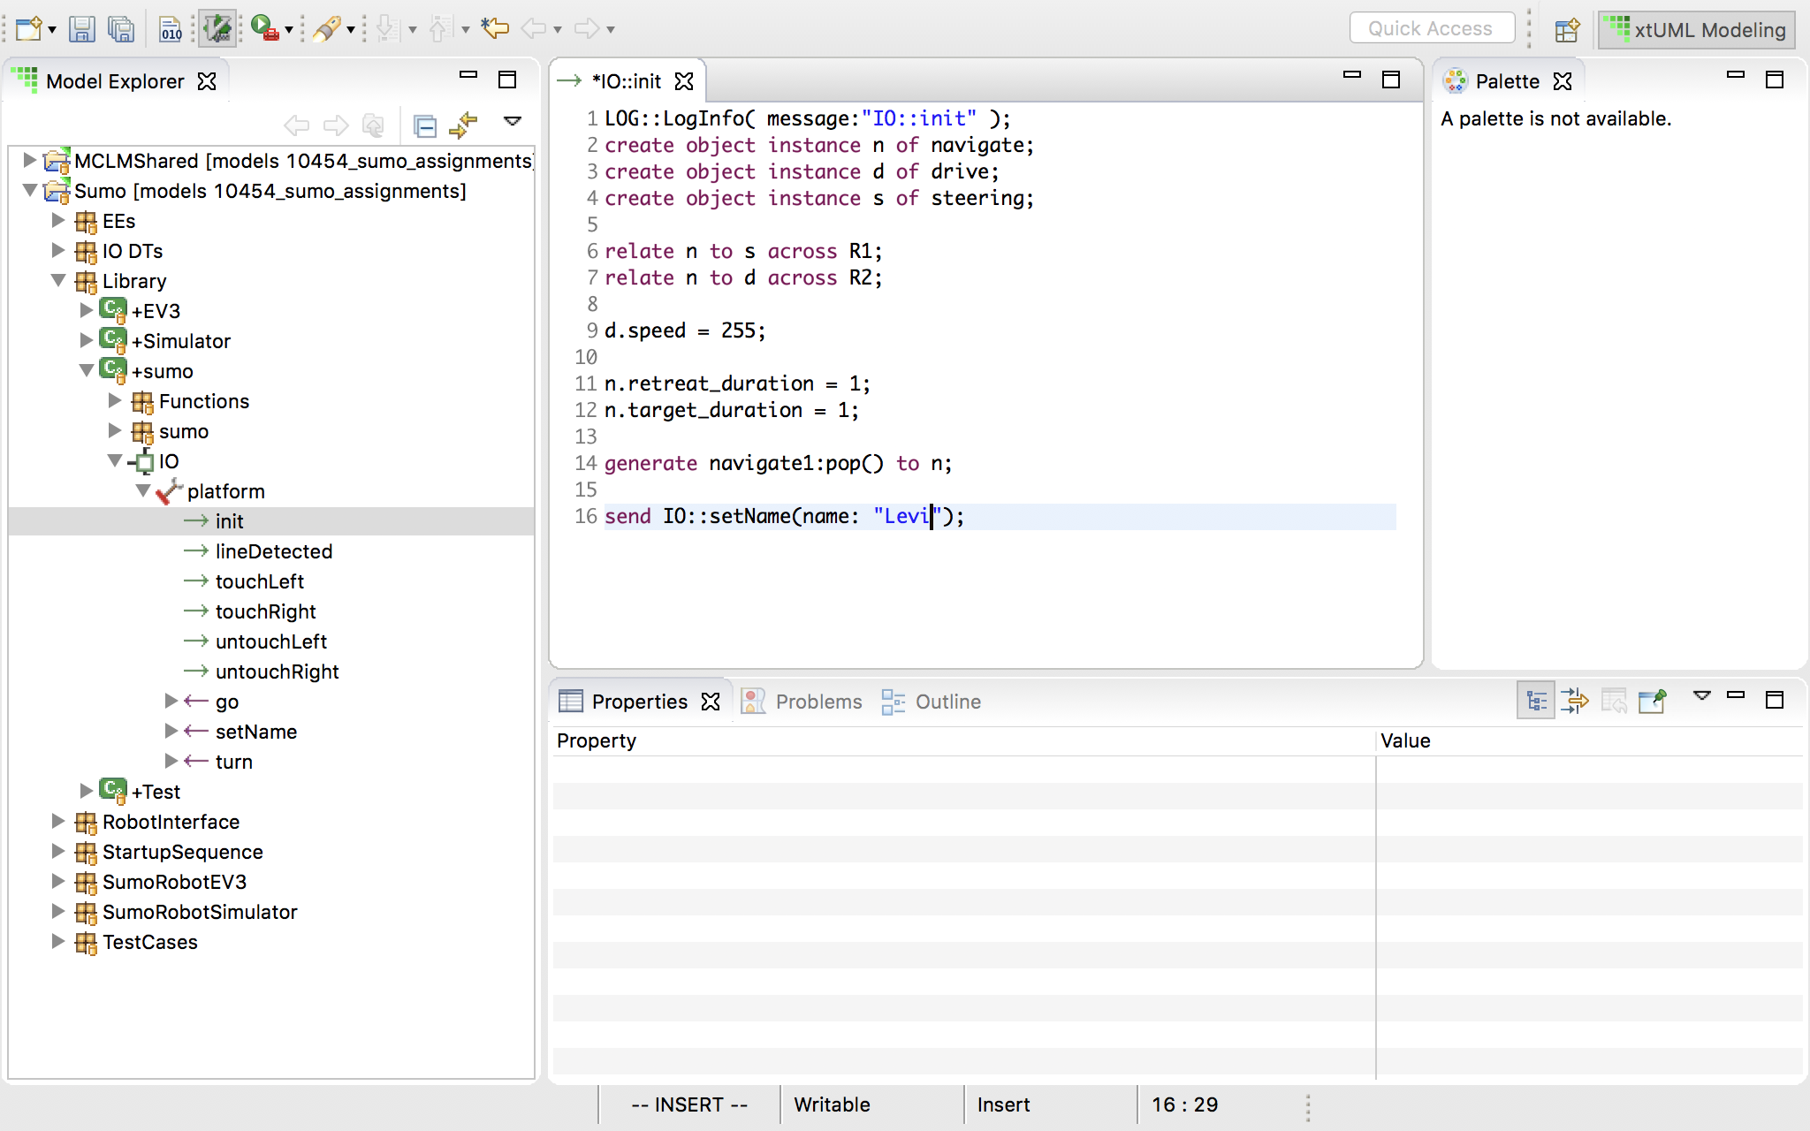Click editor line 9 d.speed = 255

coord(685,330)
